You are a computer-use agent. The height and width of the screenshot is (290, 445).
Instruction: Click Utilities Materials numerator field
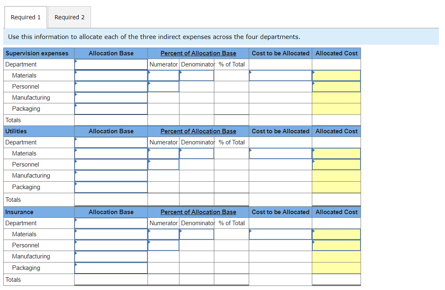[163, 153]
